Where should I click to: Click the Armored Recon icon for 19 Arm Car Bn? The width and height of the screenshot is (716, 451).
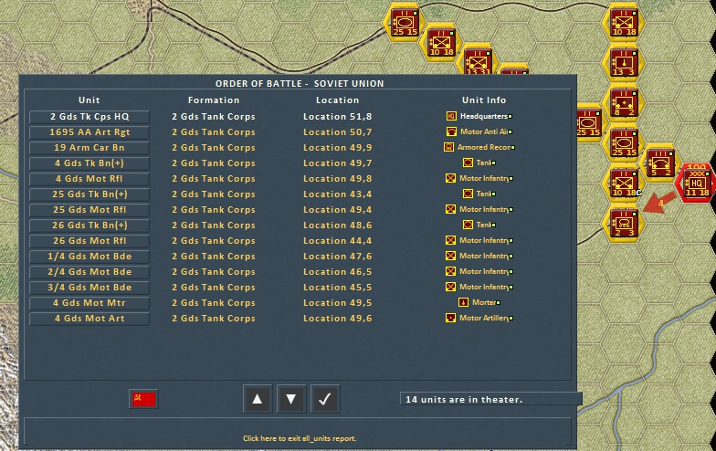coord(448,148)
